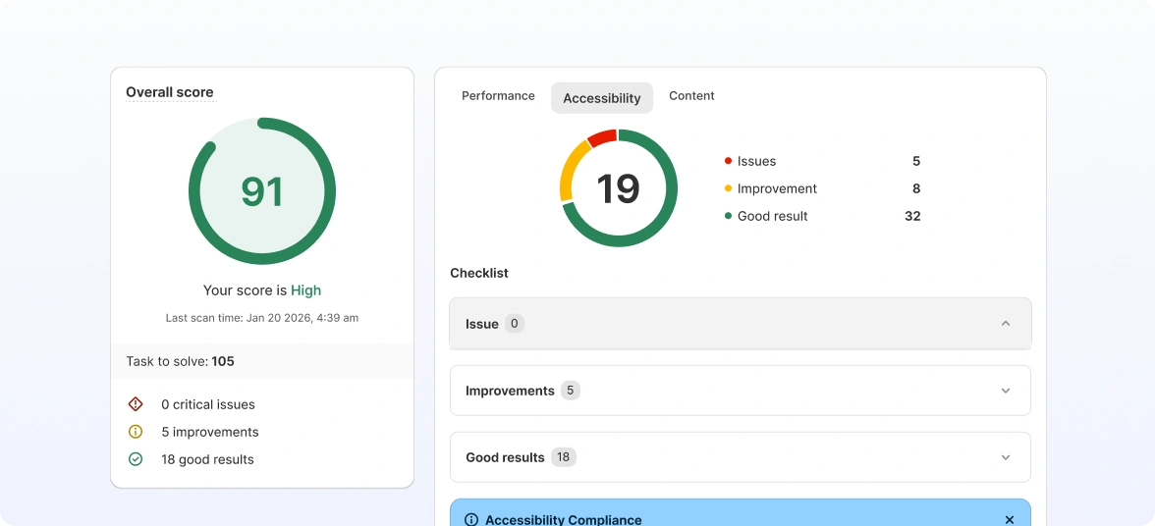Open the Content tab

click(691, 95)
